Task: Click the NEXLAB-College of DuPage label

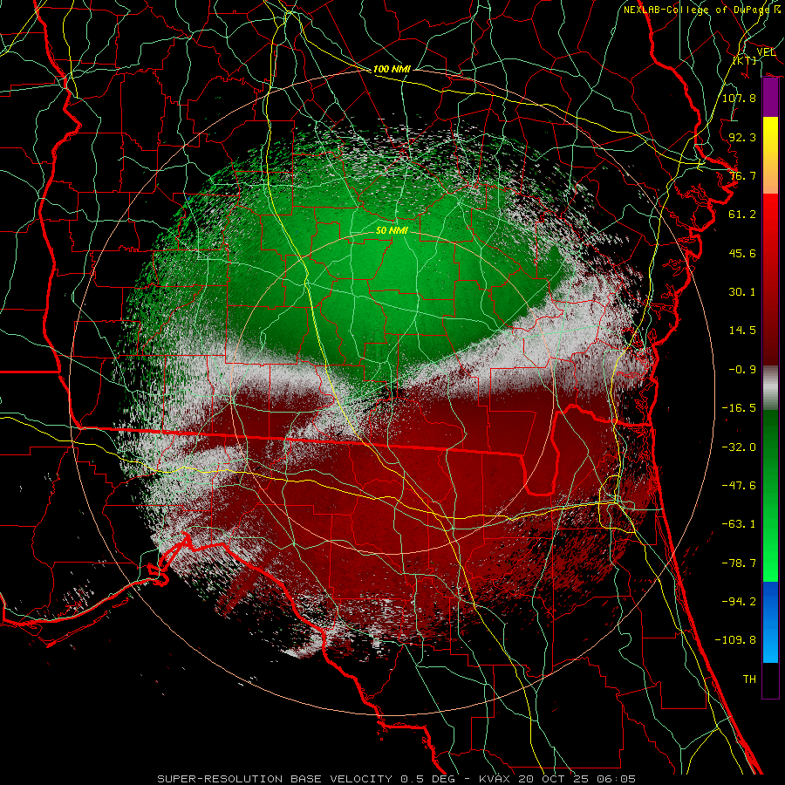Action: (x=699, y=10)
